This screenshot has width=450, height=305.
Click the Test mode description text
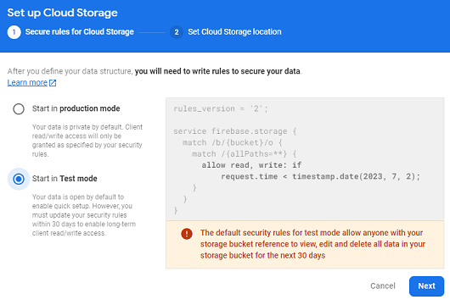(x=84, y=215)
